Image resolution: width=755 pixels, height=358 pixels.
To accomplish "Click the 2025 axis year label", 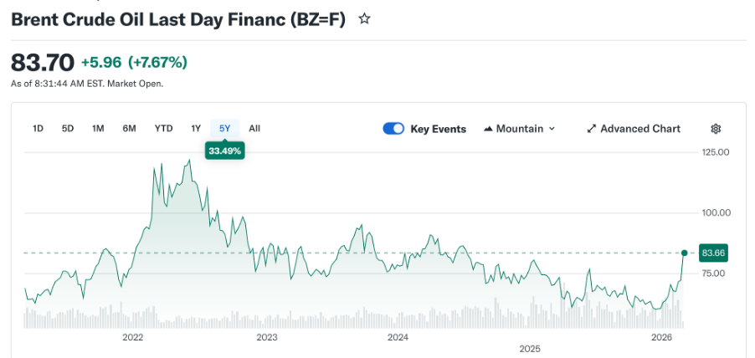I will click(530, 348).
